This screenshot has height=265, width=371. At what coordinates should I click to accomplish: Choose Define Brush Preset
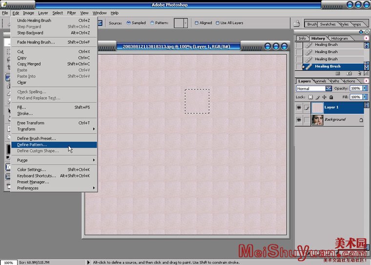click(54, 139)
